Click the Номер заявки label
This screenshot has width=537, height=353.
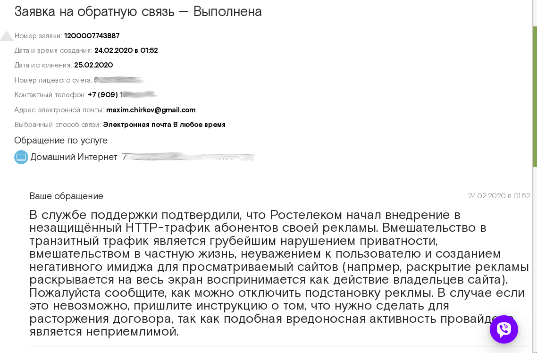point(38,36)
